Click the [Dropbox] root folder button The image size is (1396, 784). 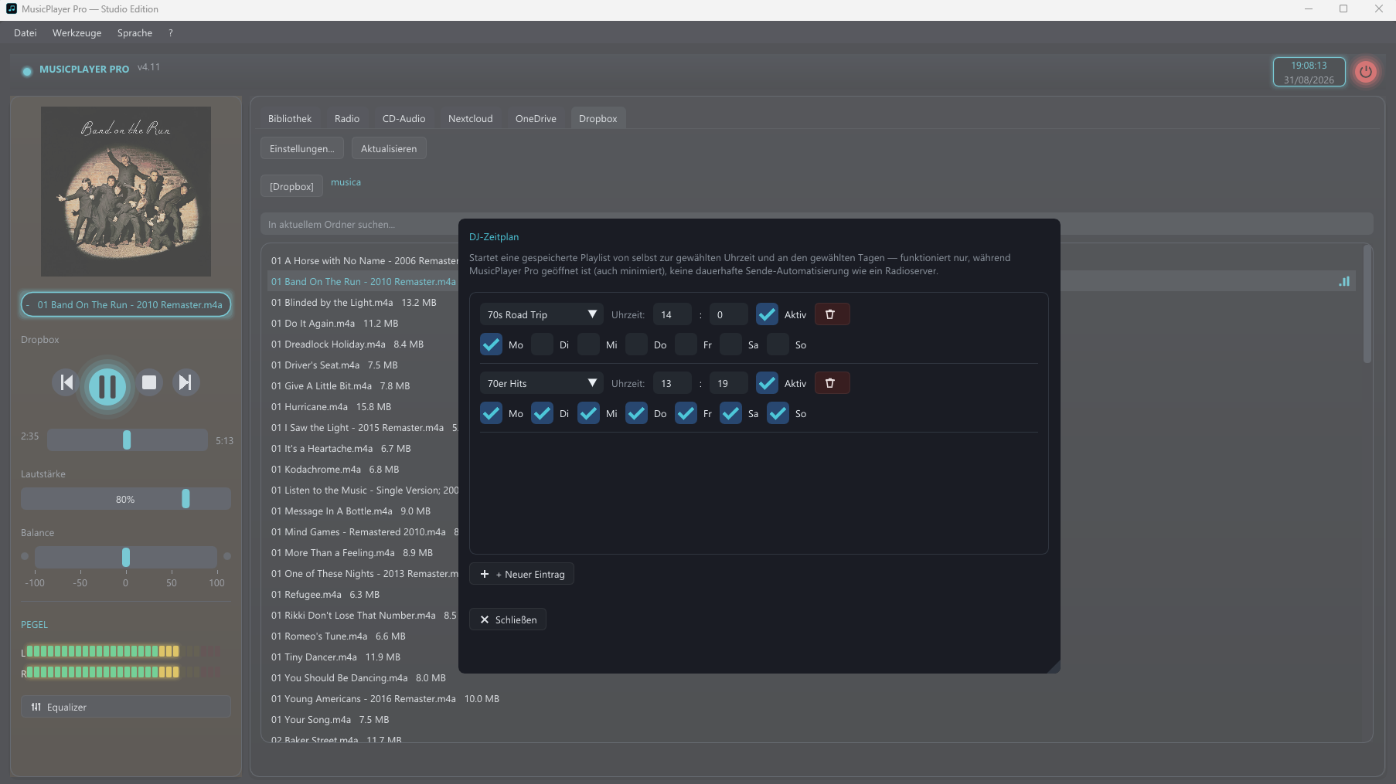(x=291, y=186)
